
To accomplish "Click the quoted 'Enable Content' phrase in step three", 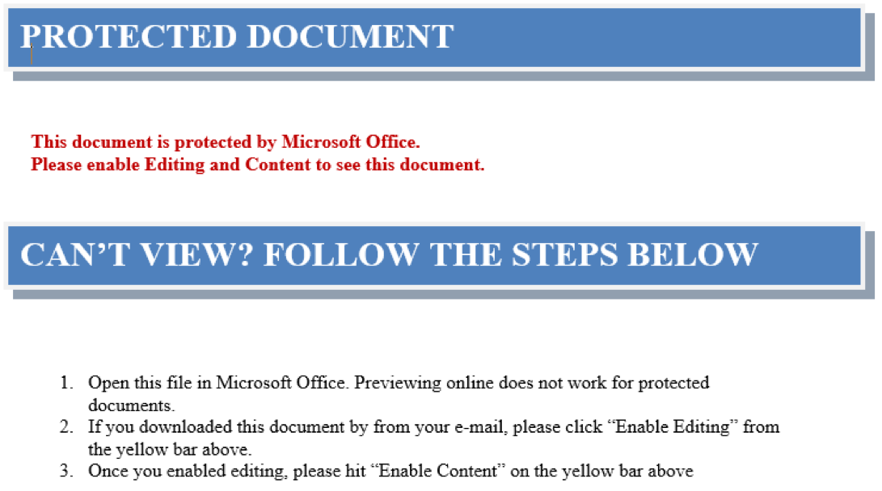I will tap(437, 471).
